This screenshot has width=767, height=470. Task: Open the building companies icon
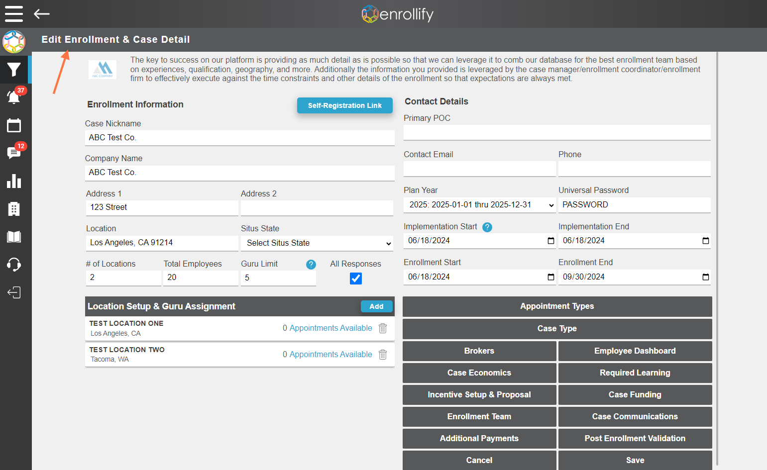pos(14,209)
